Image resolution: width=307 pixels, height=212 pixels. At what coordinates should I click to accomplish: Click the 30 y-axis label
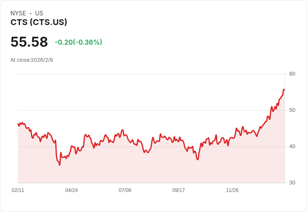point(292,183)
